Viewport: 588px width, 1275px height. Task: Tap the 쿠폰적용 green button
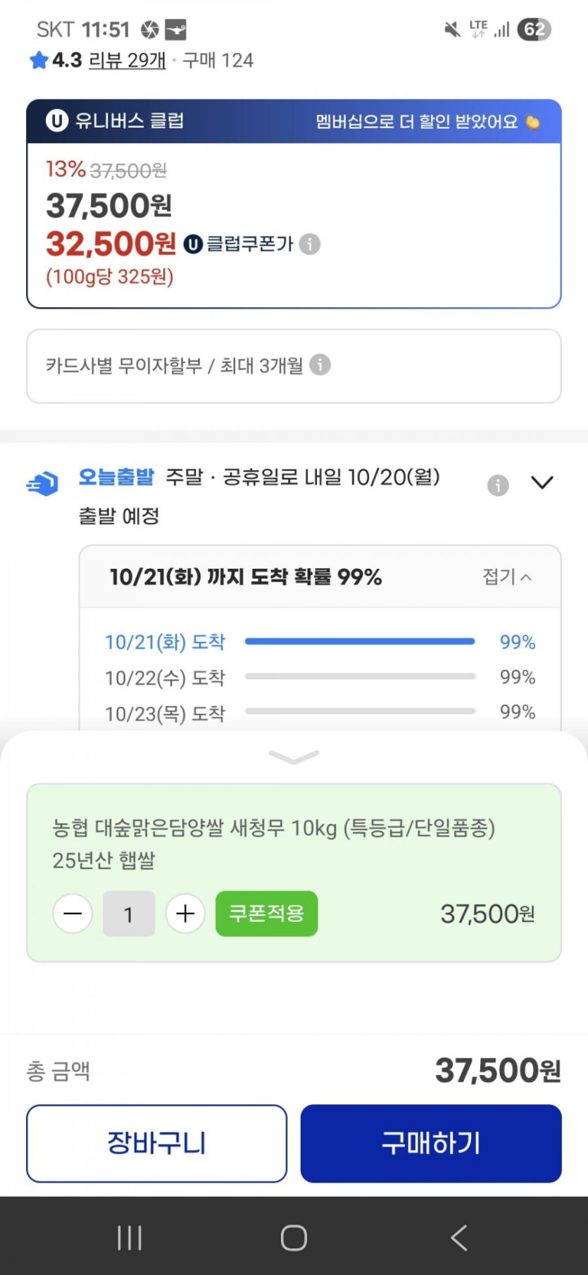coord(266,914)
